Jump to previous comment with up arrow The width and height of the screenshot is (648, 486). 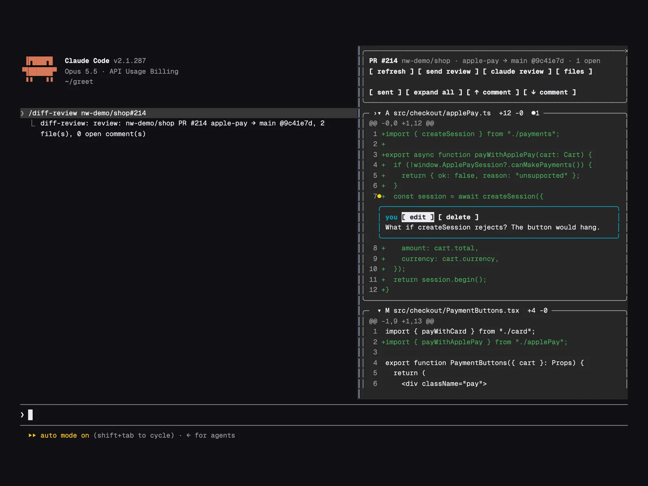pyautogui.click(x=493, y=92)
